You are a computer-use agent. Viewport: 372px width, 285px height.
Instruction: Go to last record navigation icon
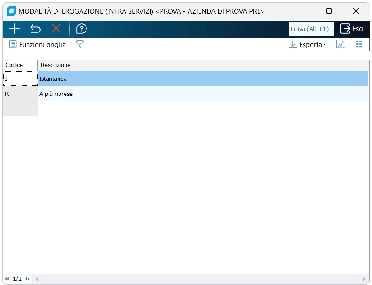click(x=28, y=279)
